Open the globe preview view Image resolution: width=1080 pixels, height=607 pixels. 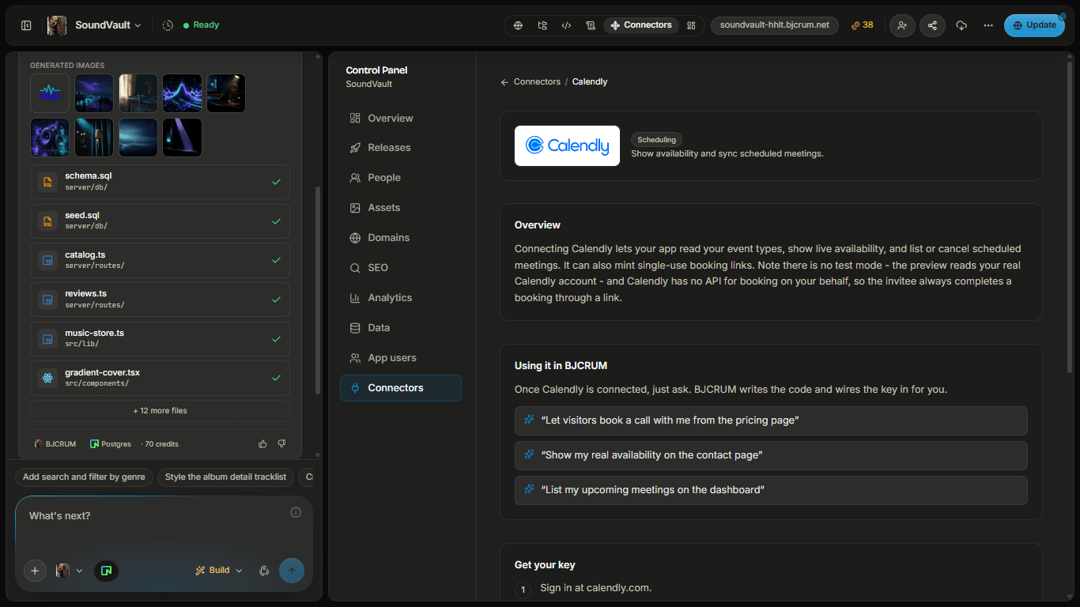pyautogui.click(x=518, y=25)
